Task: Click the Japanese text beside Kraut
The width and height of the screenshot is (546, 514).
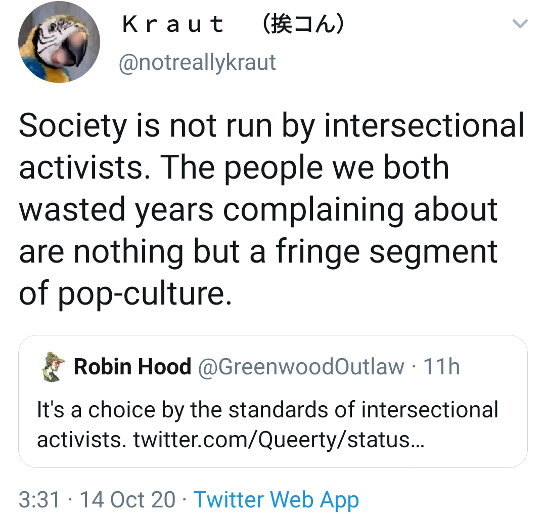Action: 304,25
